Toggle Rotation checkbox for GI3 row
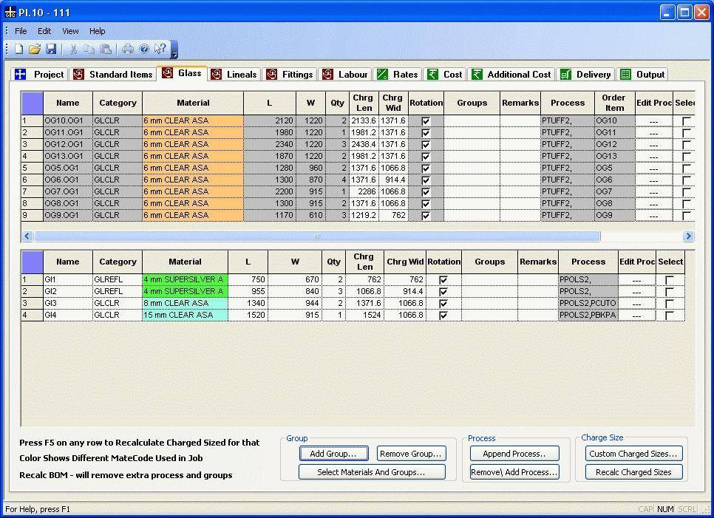The image size is (714, 518). pyautogui.click(x=443, y=304)
